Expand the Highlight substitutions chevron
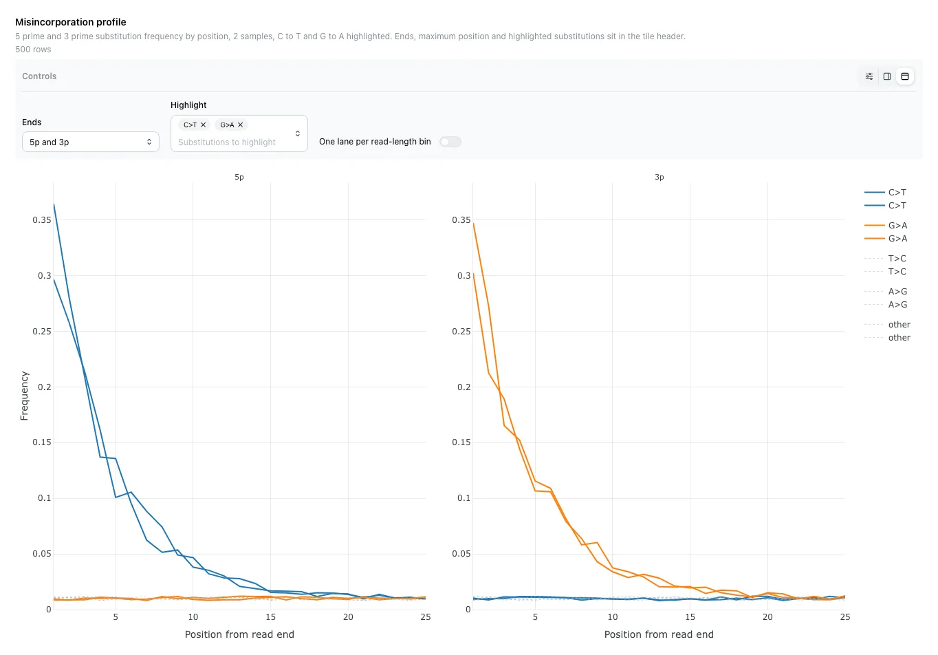The height and width of the screenshot is (655, 938). 298,133
